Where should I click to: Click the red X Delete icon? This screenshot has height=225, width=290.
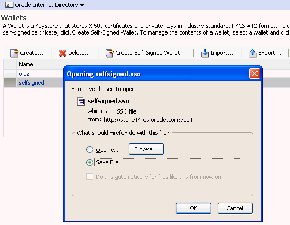[62, 53]
